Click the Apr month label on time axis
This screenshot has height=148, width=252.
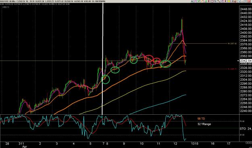[x=25, y=146]
